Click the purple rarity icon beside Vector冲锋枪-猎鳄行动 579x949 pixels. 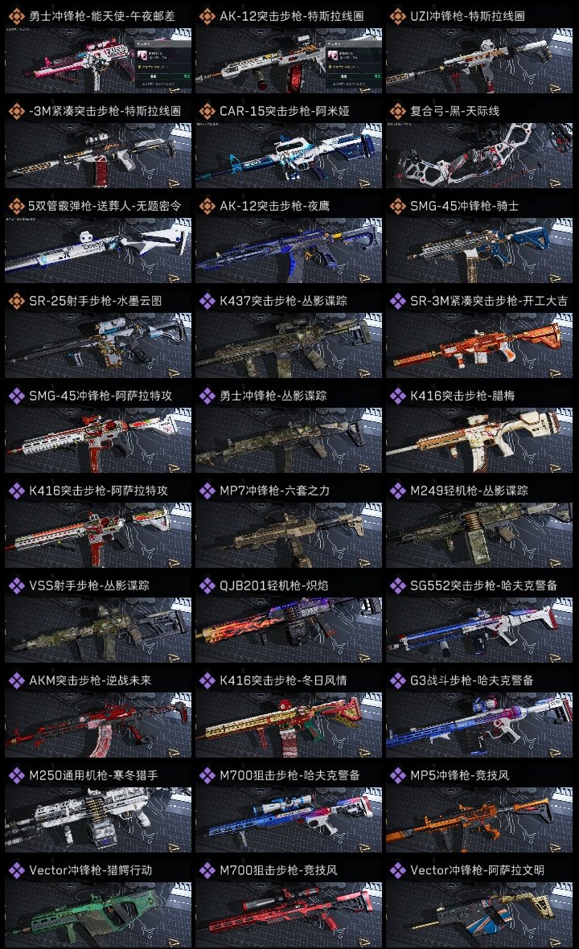[x=16, y=869]
